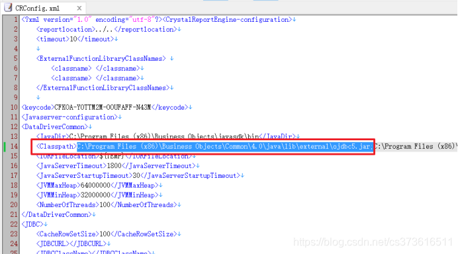Click the highlighted ojdbc5.jar classpath text
The image size is (458, 254).
point(225,146)
